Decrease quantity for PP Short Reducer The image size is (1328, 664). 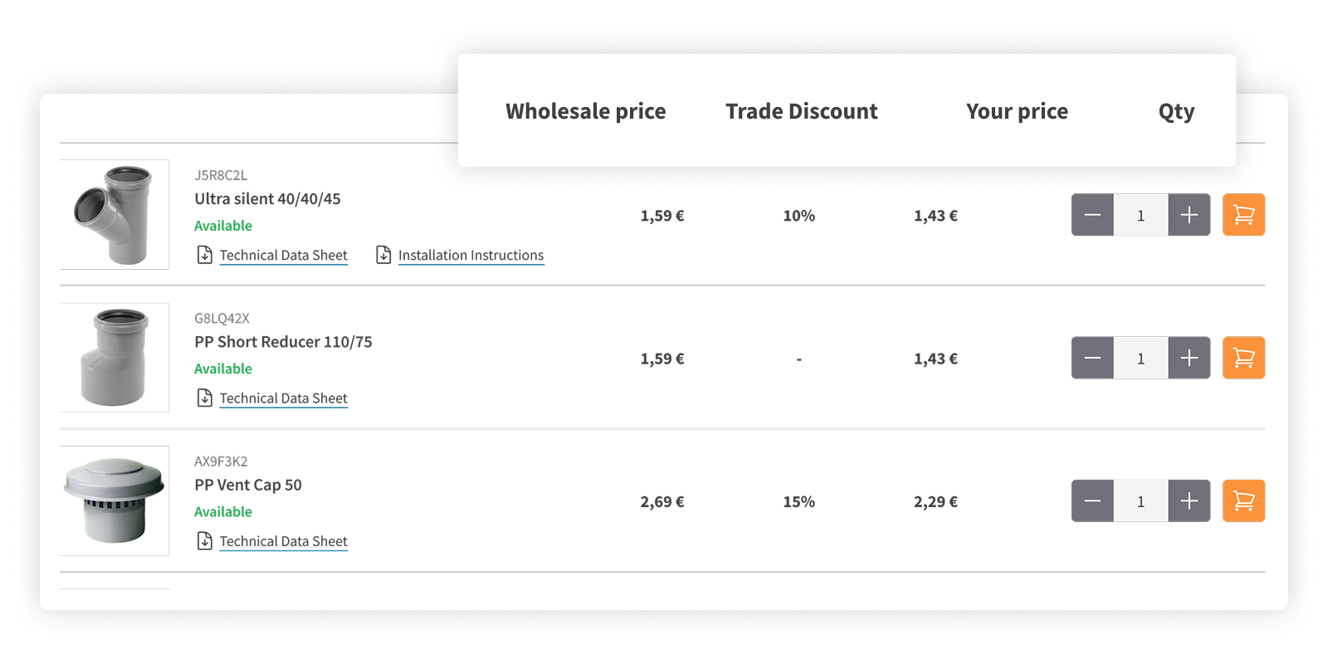click(x=1092, y=358)
